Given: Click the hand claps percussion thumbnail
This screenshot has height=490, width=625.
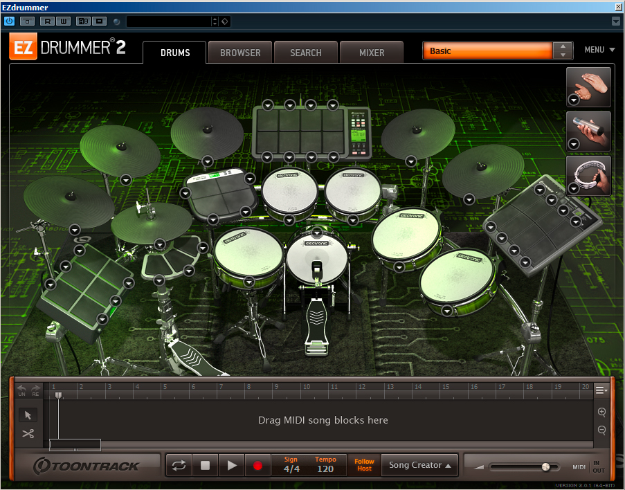Looking at the screenshot, I should click(589, 87).
